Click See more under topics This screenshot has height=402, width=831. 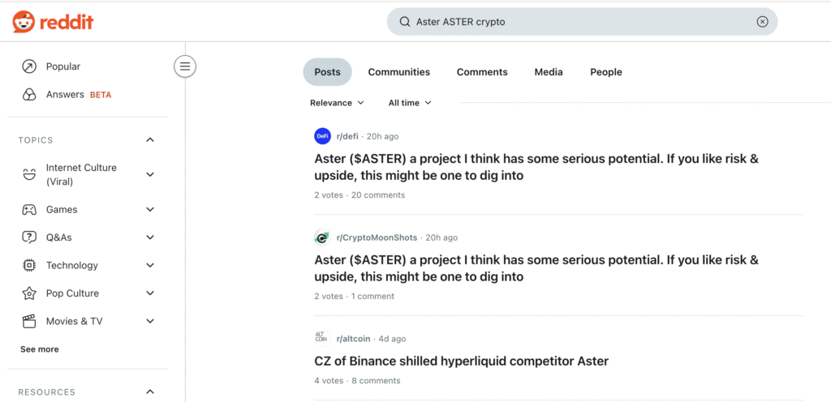[x=40, y=349]
